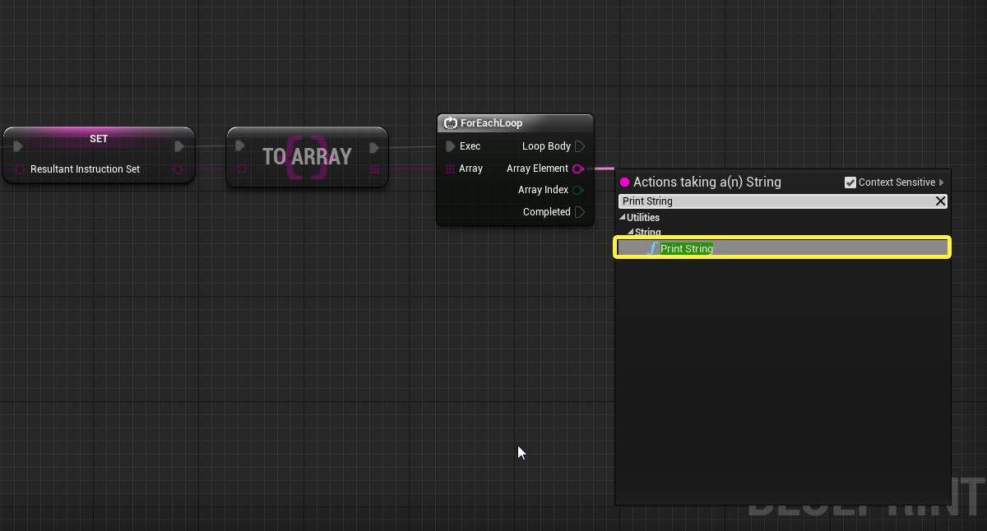Screen dimensions: 987x531
Task: Click the Resultant Instruction Set input pin
Action: point(19,169)
